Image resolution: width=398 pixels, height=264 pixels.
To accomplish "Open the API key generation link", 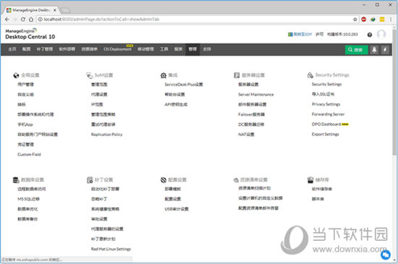I will (x=176, y=104).
